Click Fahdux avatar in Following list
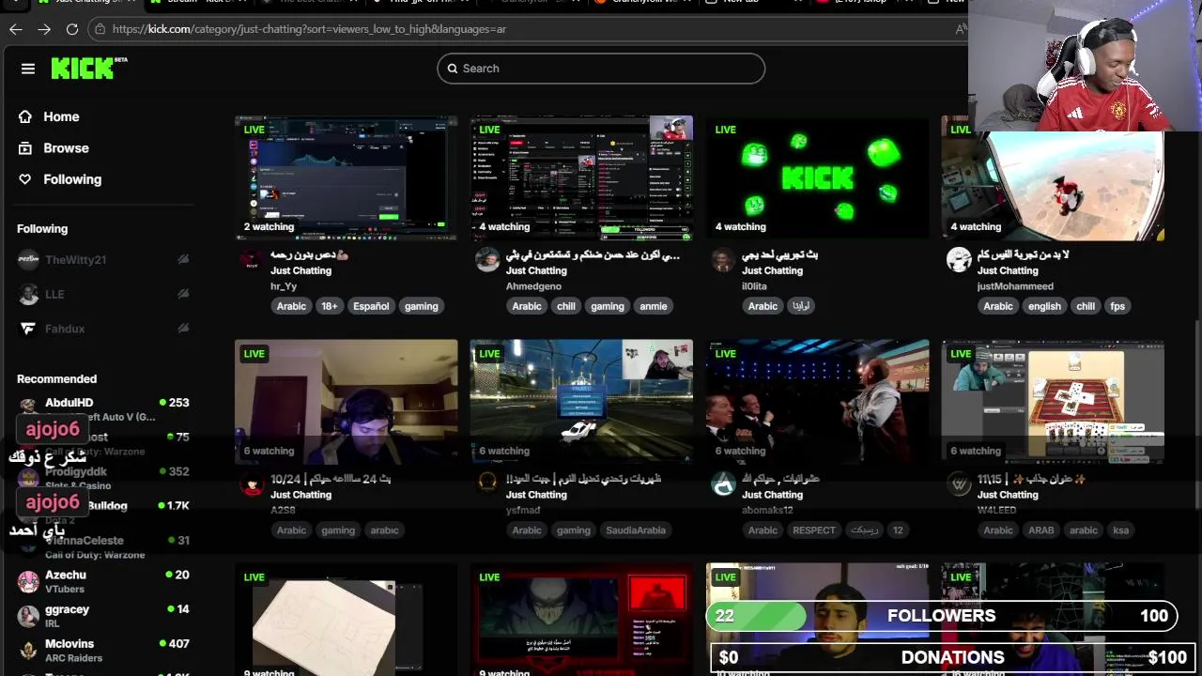1202x676 pixels. [28, 329]
